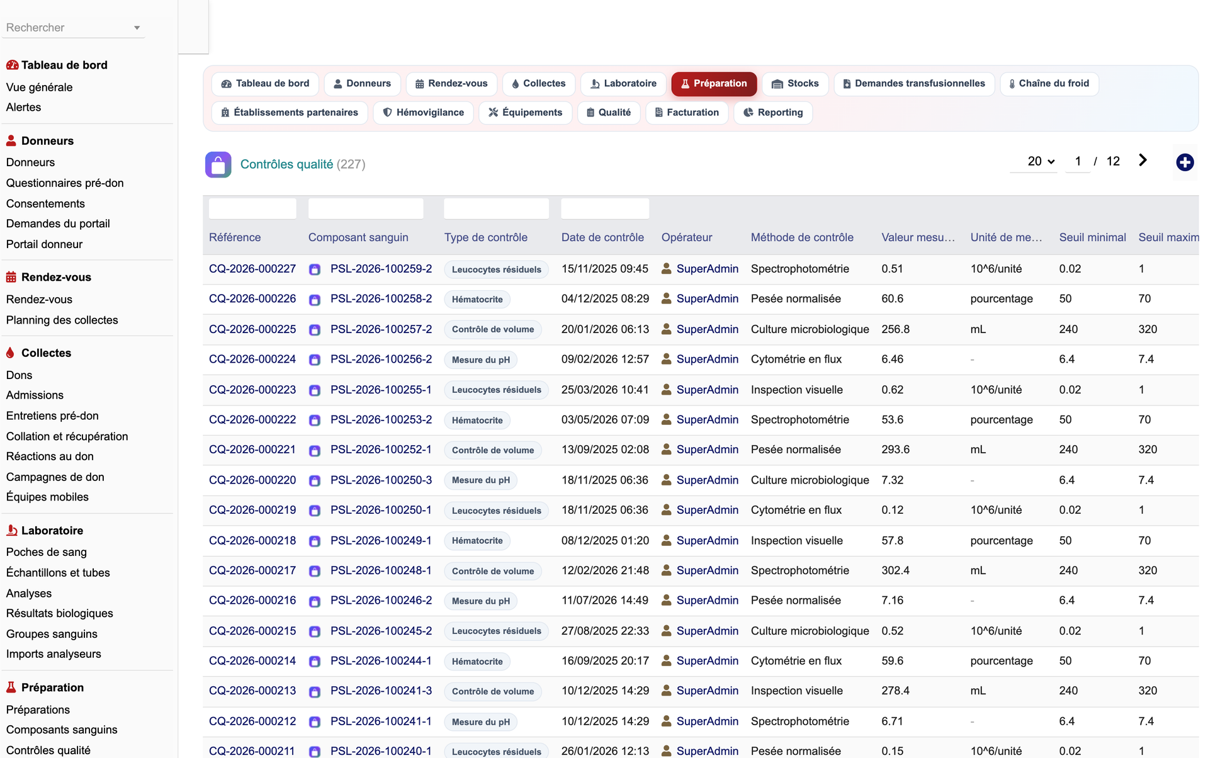
Task: Sort by Seuil minimal column header
Action: (x=1092, y=237)
